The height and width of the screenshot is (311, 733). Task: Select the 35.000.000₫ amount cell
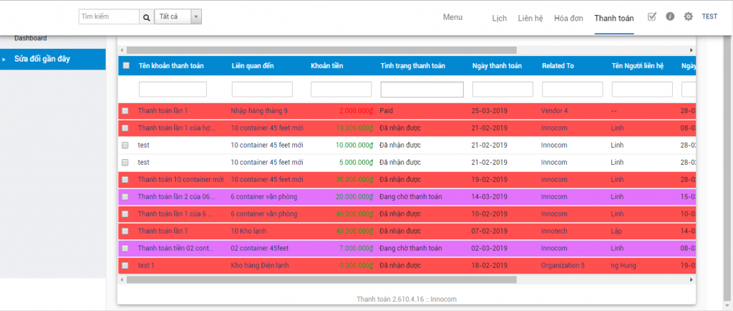(x=354, y=180)
